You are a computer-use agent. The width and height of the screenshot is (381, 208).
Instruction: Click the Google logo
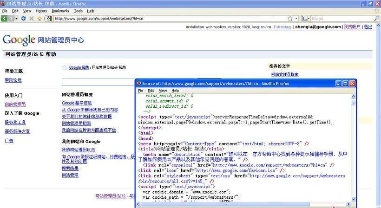point(19,40)
